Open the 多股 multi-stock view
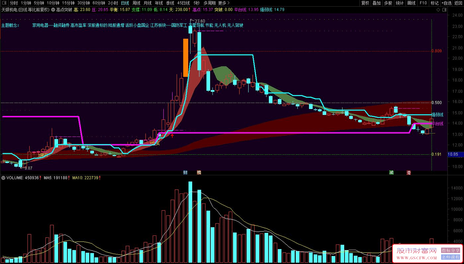 [388, 3]
